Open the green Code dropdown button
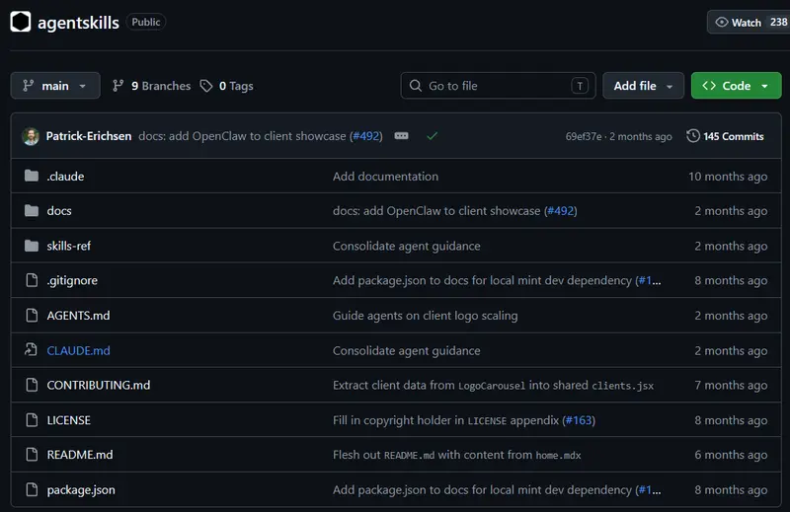Screen dimensions: 790x512 point(736,86)
